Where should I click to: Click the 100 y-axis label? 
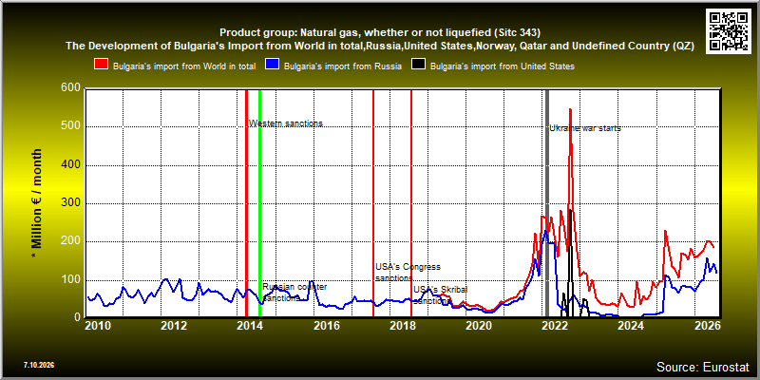click(x=71, y=280)
